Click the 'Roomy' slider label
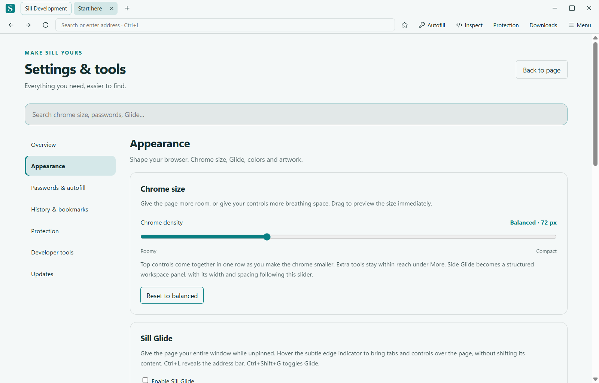Image resolution: width=599 pixels, height=383 pixels. [x=148, y=251]
